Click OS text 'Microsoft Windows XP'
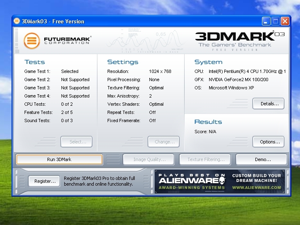Viewport: 300px width, 225px height. pos(231,88)
